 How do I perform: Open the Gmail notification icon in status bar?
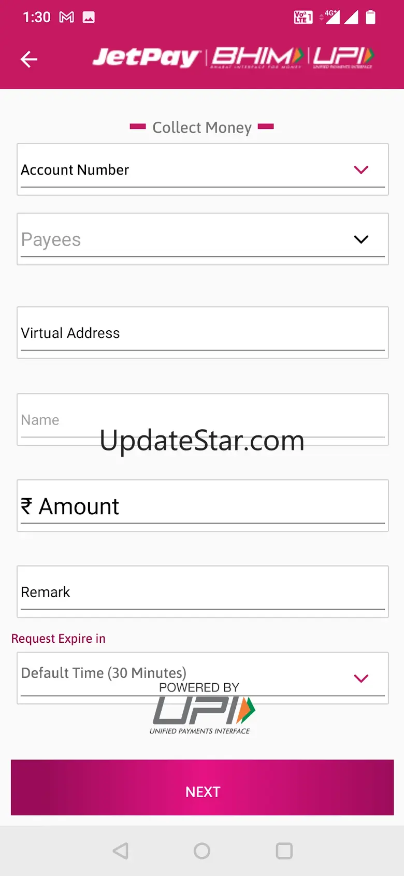[67, 17]
